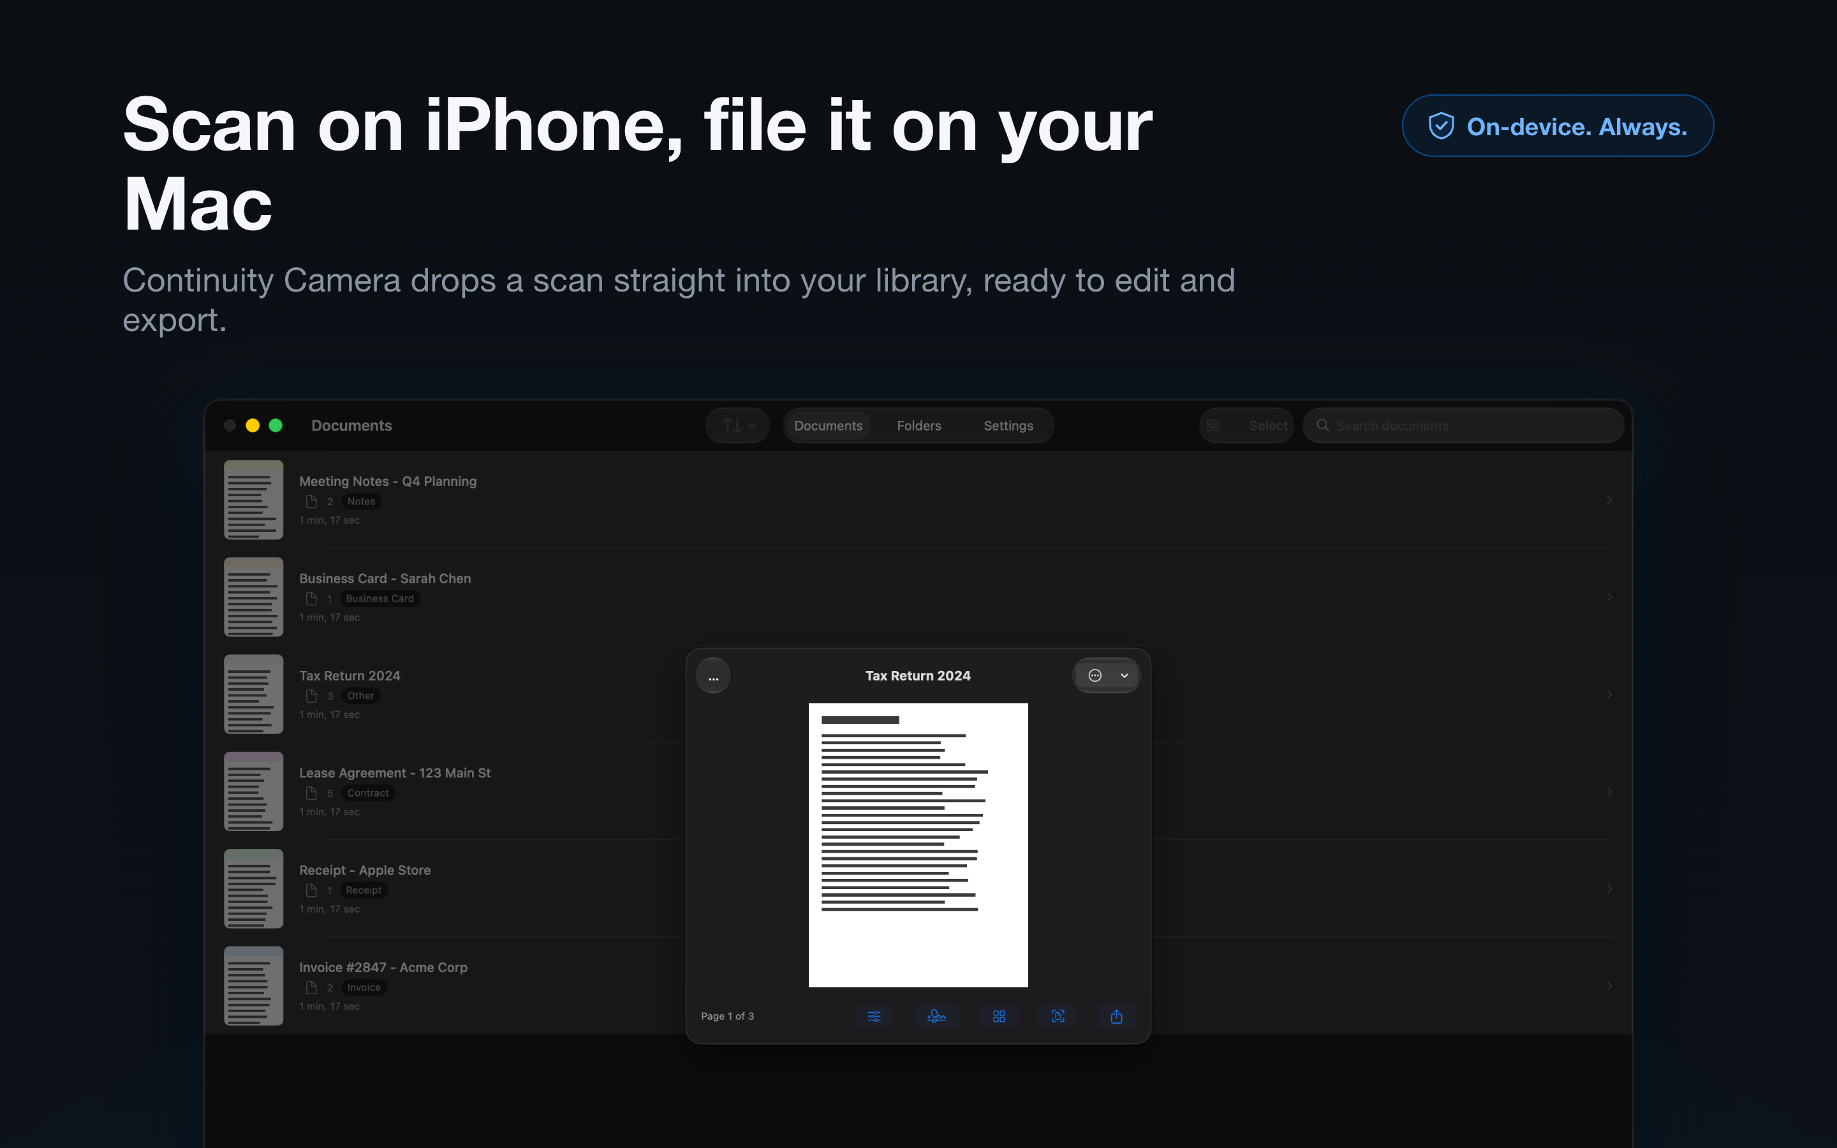Open the Settings tab

1008,425
